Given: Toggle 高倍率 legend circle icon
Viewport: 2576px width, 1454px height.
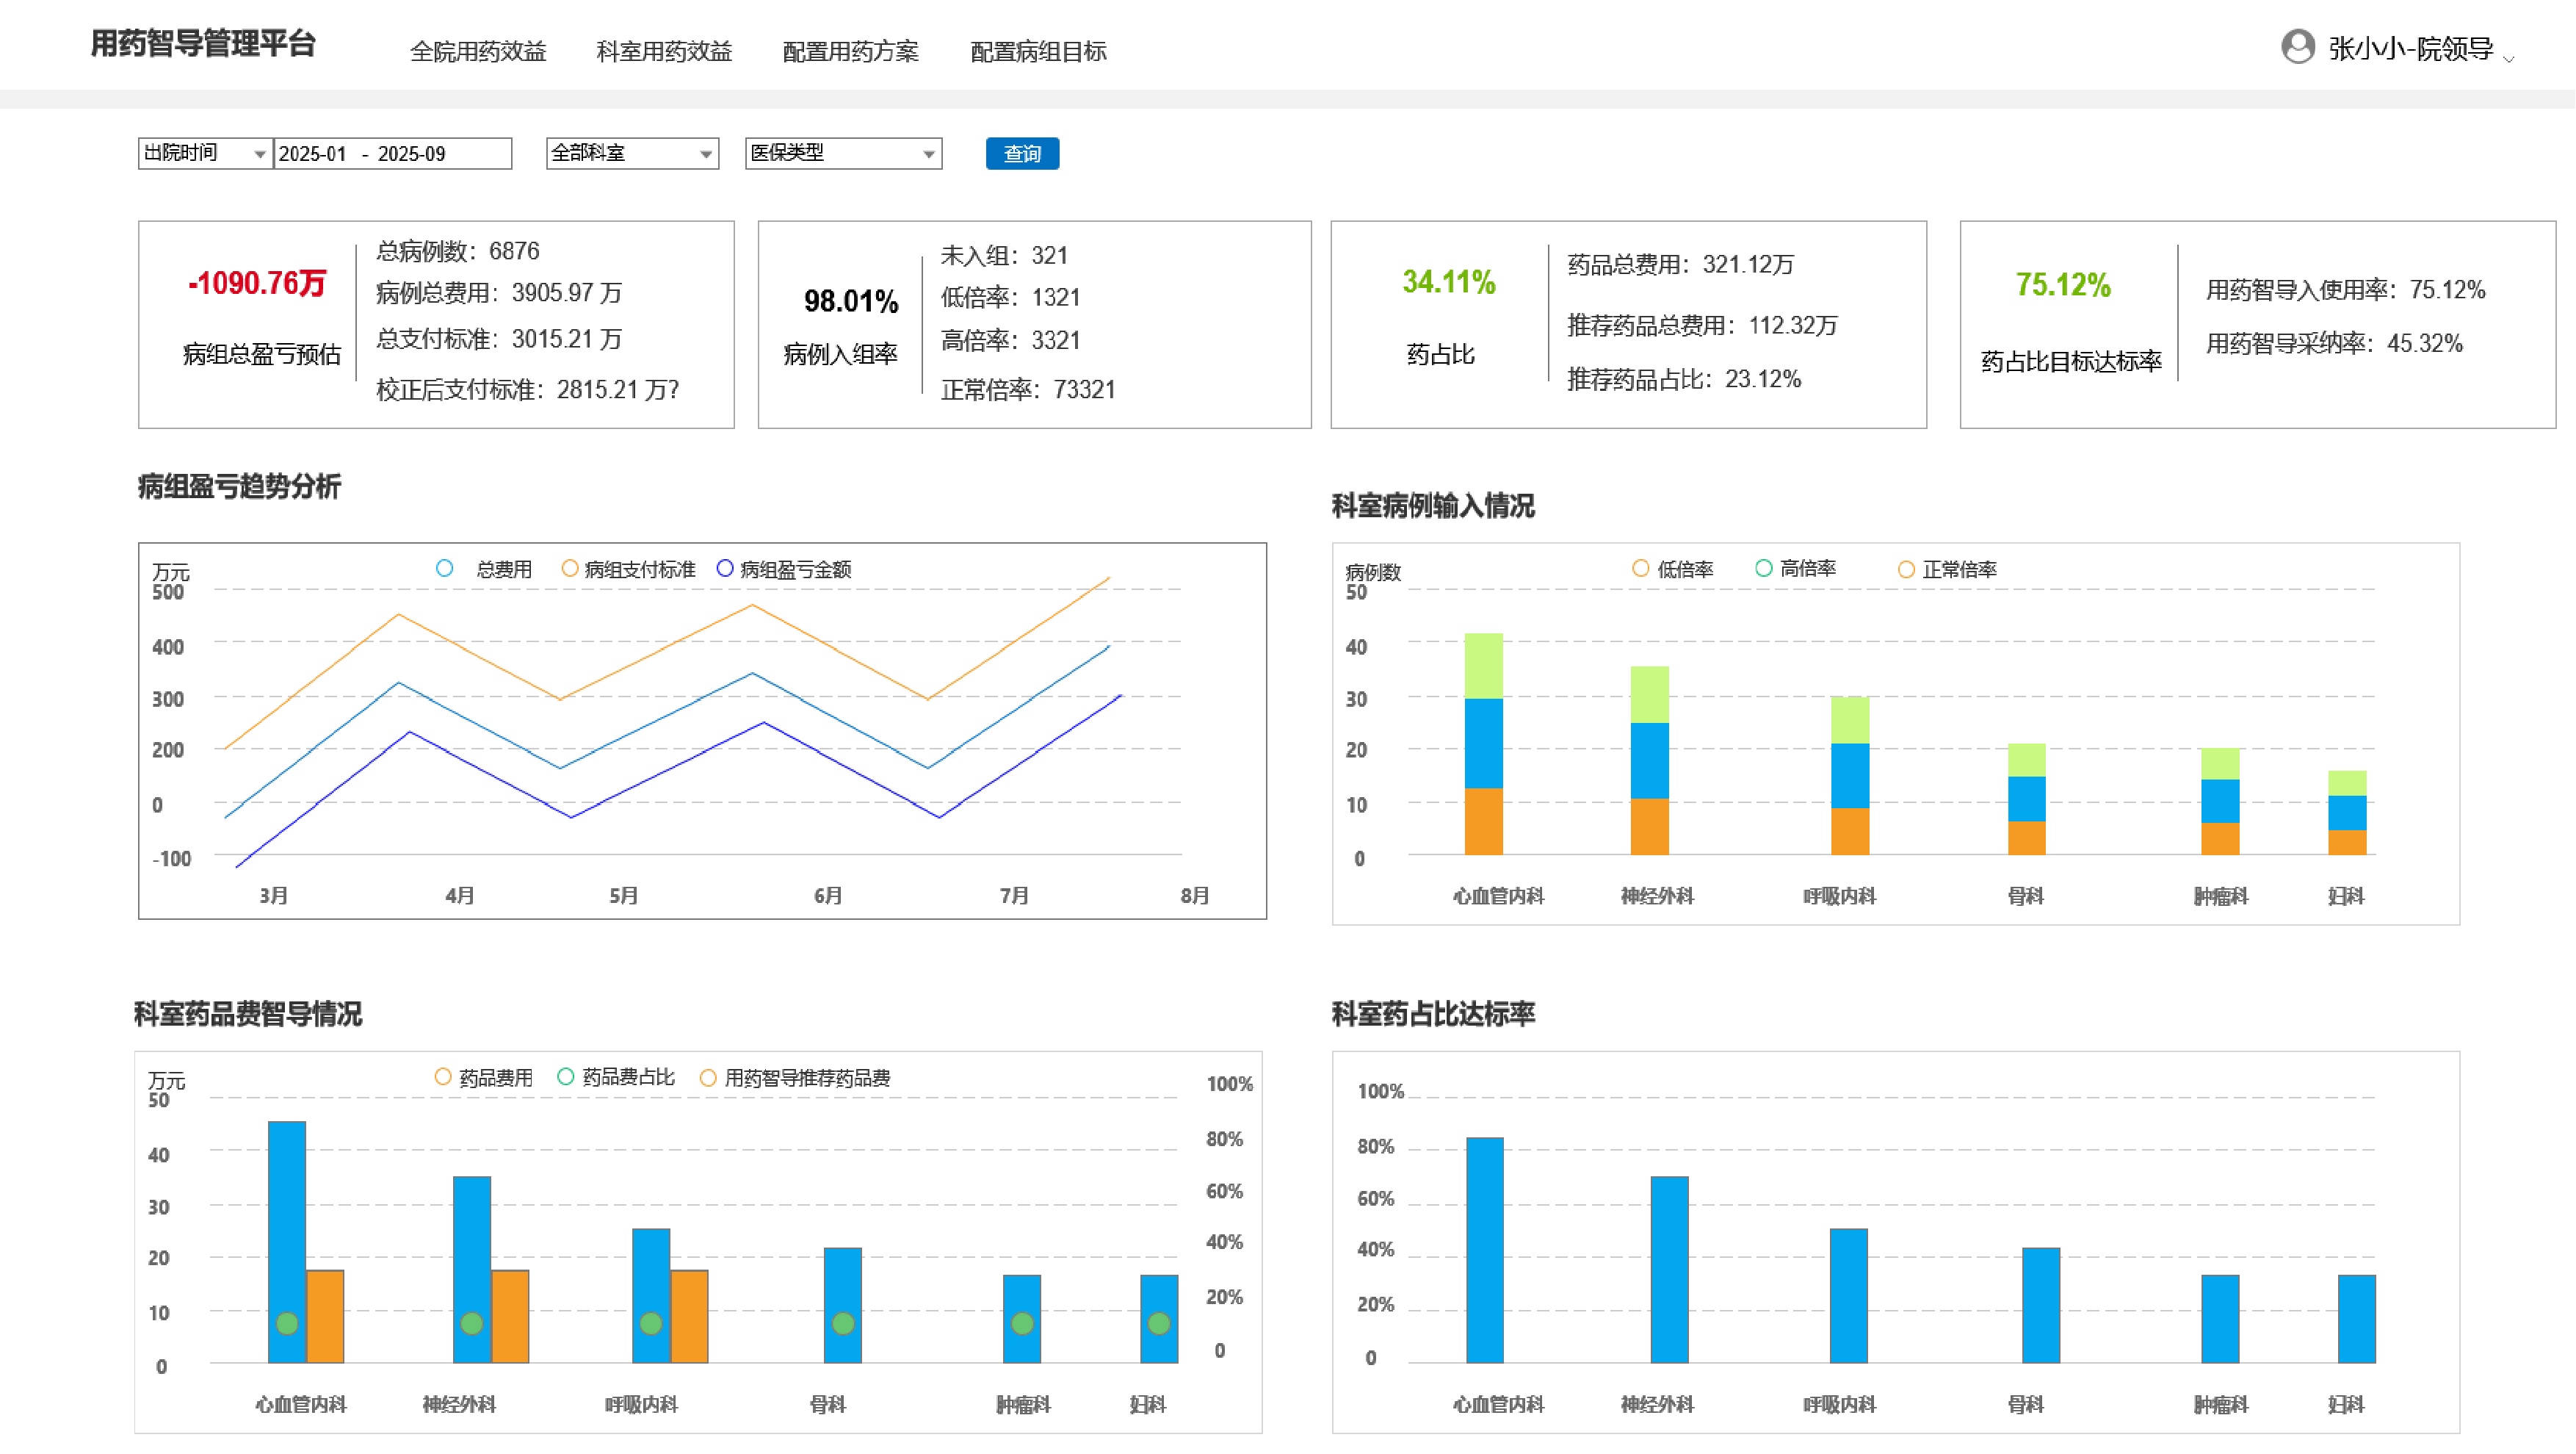Looking at the screenshot, I should [1764, 569].
